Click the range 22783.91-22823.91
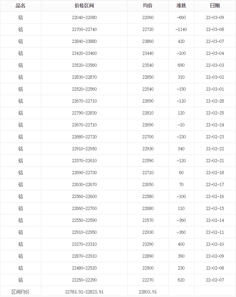The image size is (236, 297). [84, 292]
